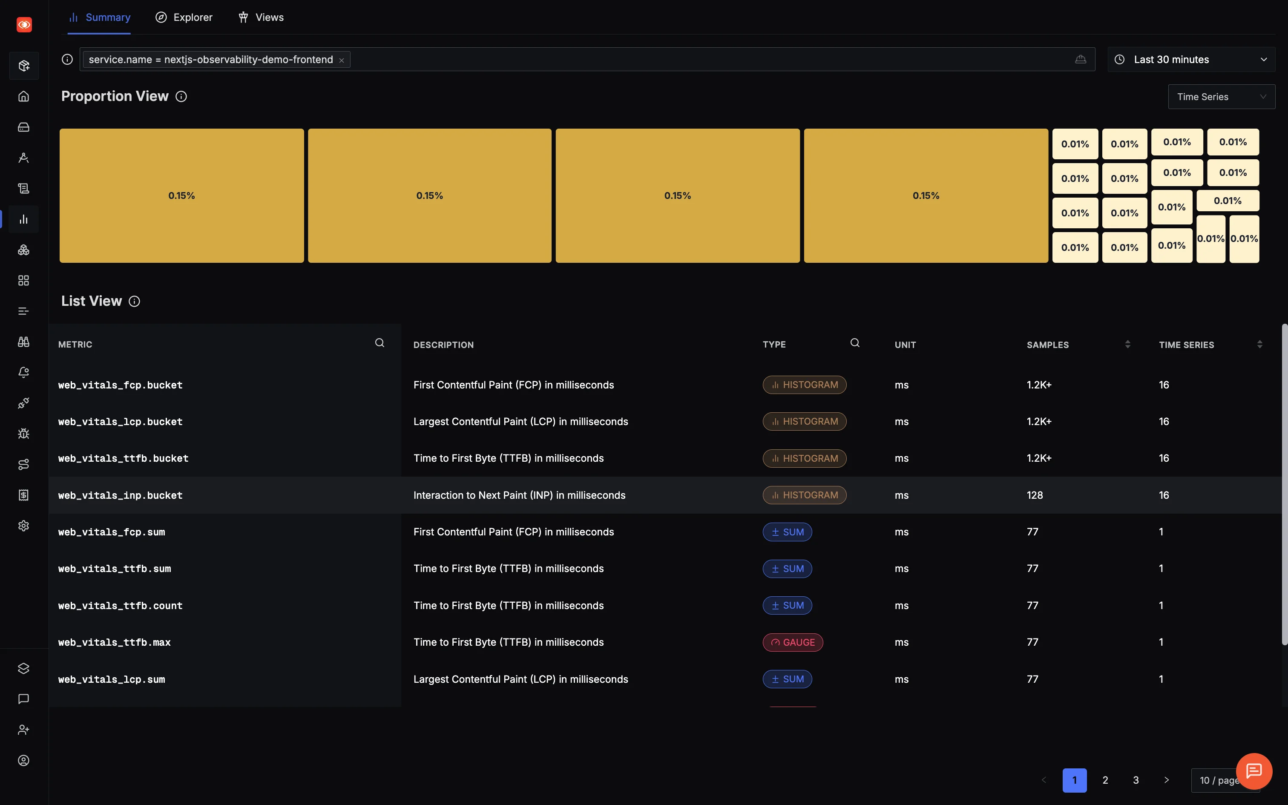
Task: Open the floating chat bubble button
Action: pyautogui.click(x=1254, y=770)
